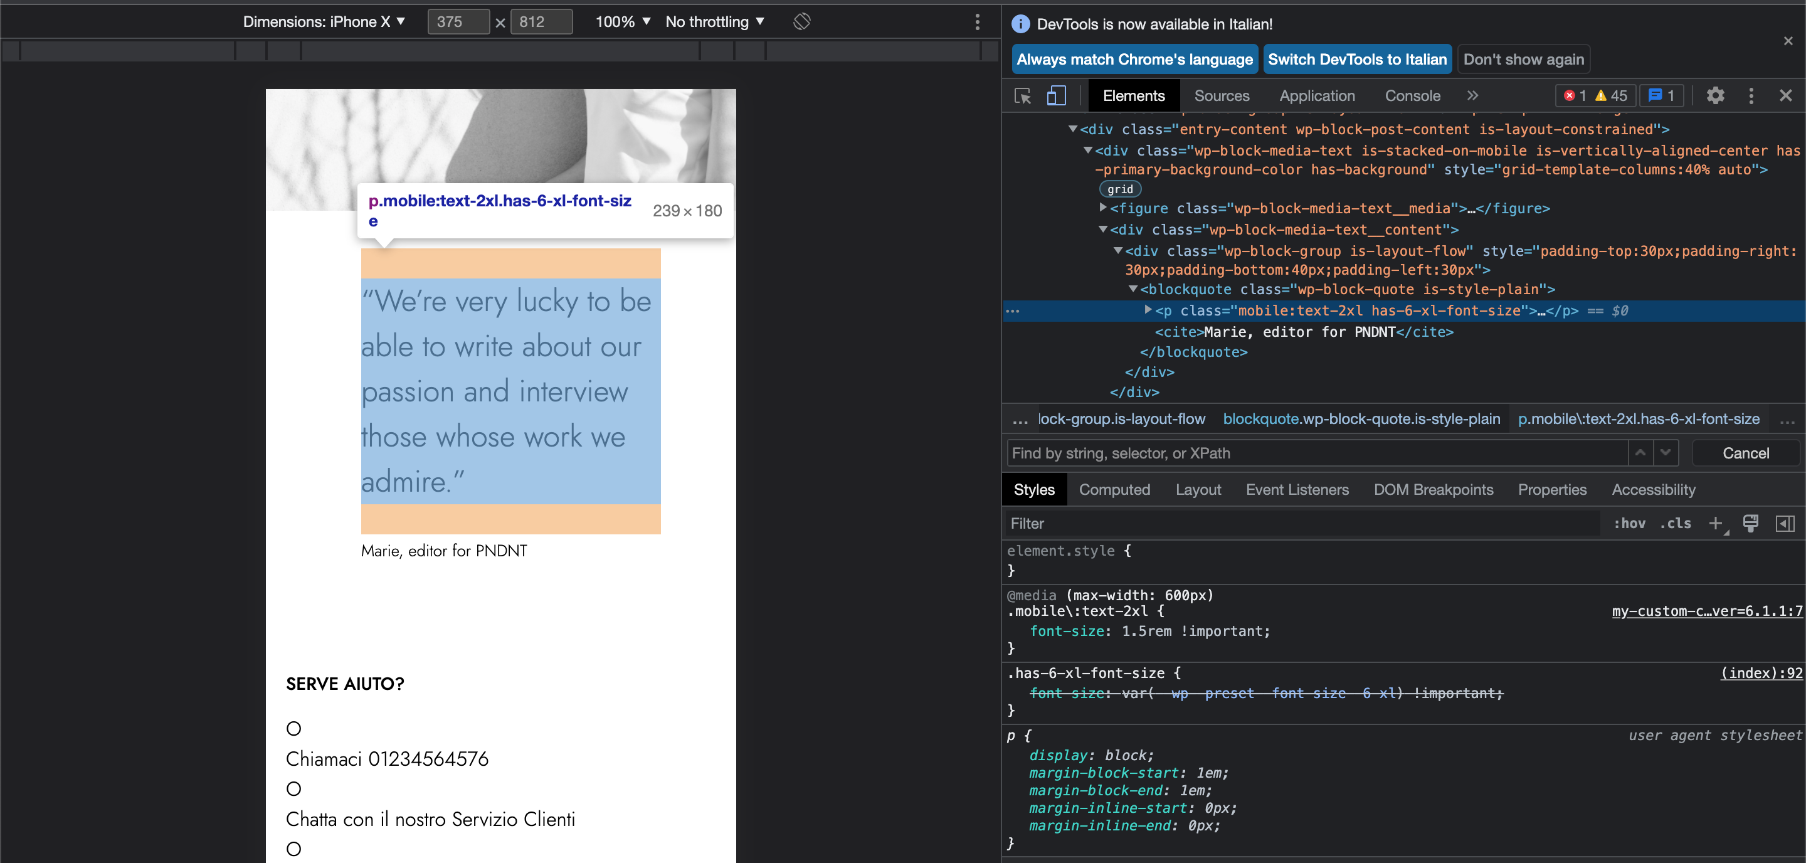
Task: Select the inspect element picker tool
Action: [x=1022, y=96]
